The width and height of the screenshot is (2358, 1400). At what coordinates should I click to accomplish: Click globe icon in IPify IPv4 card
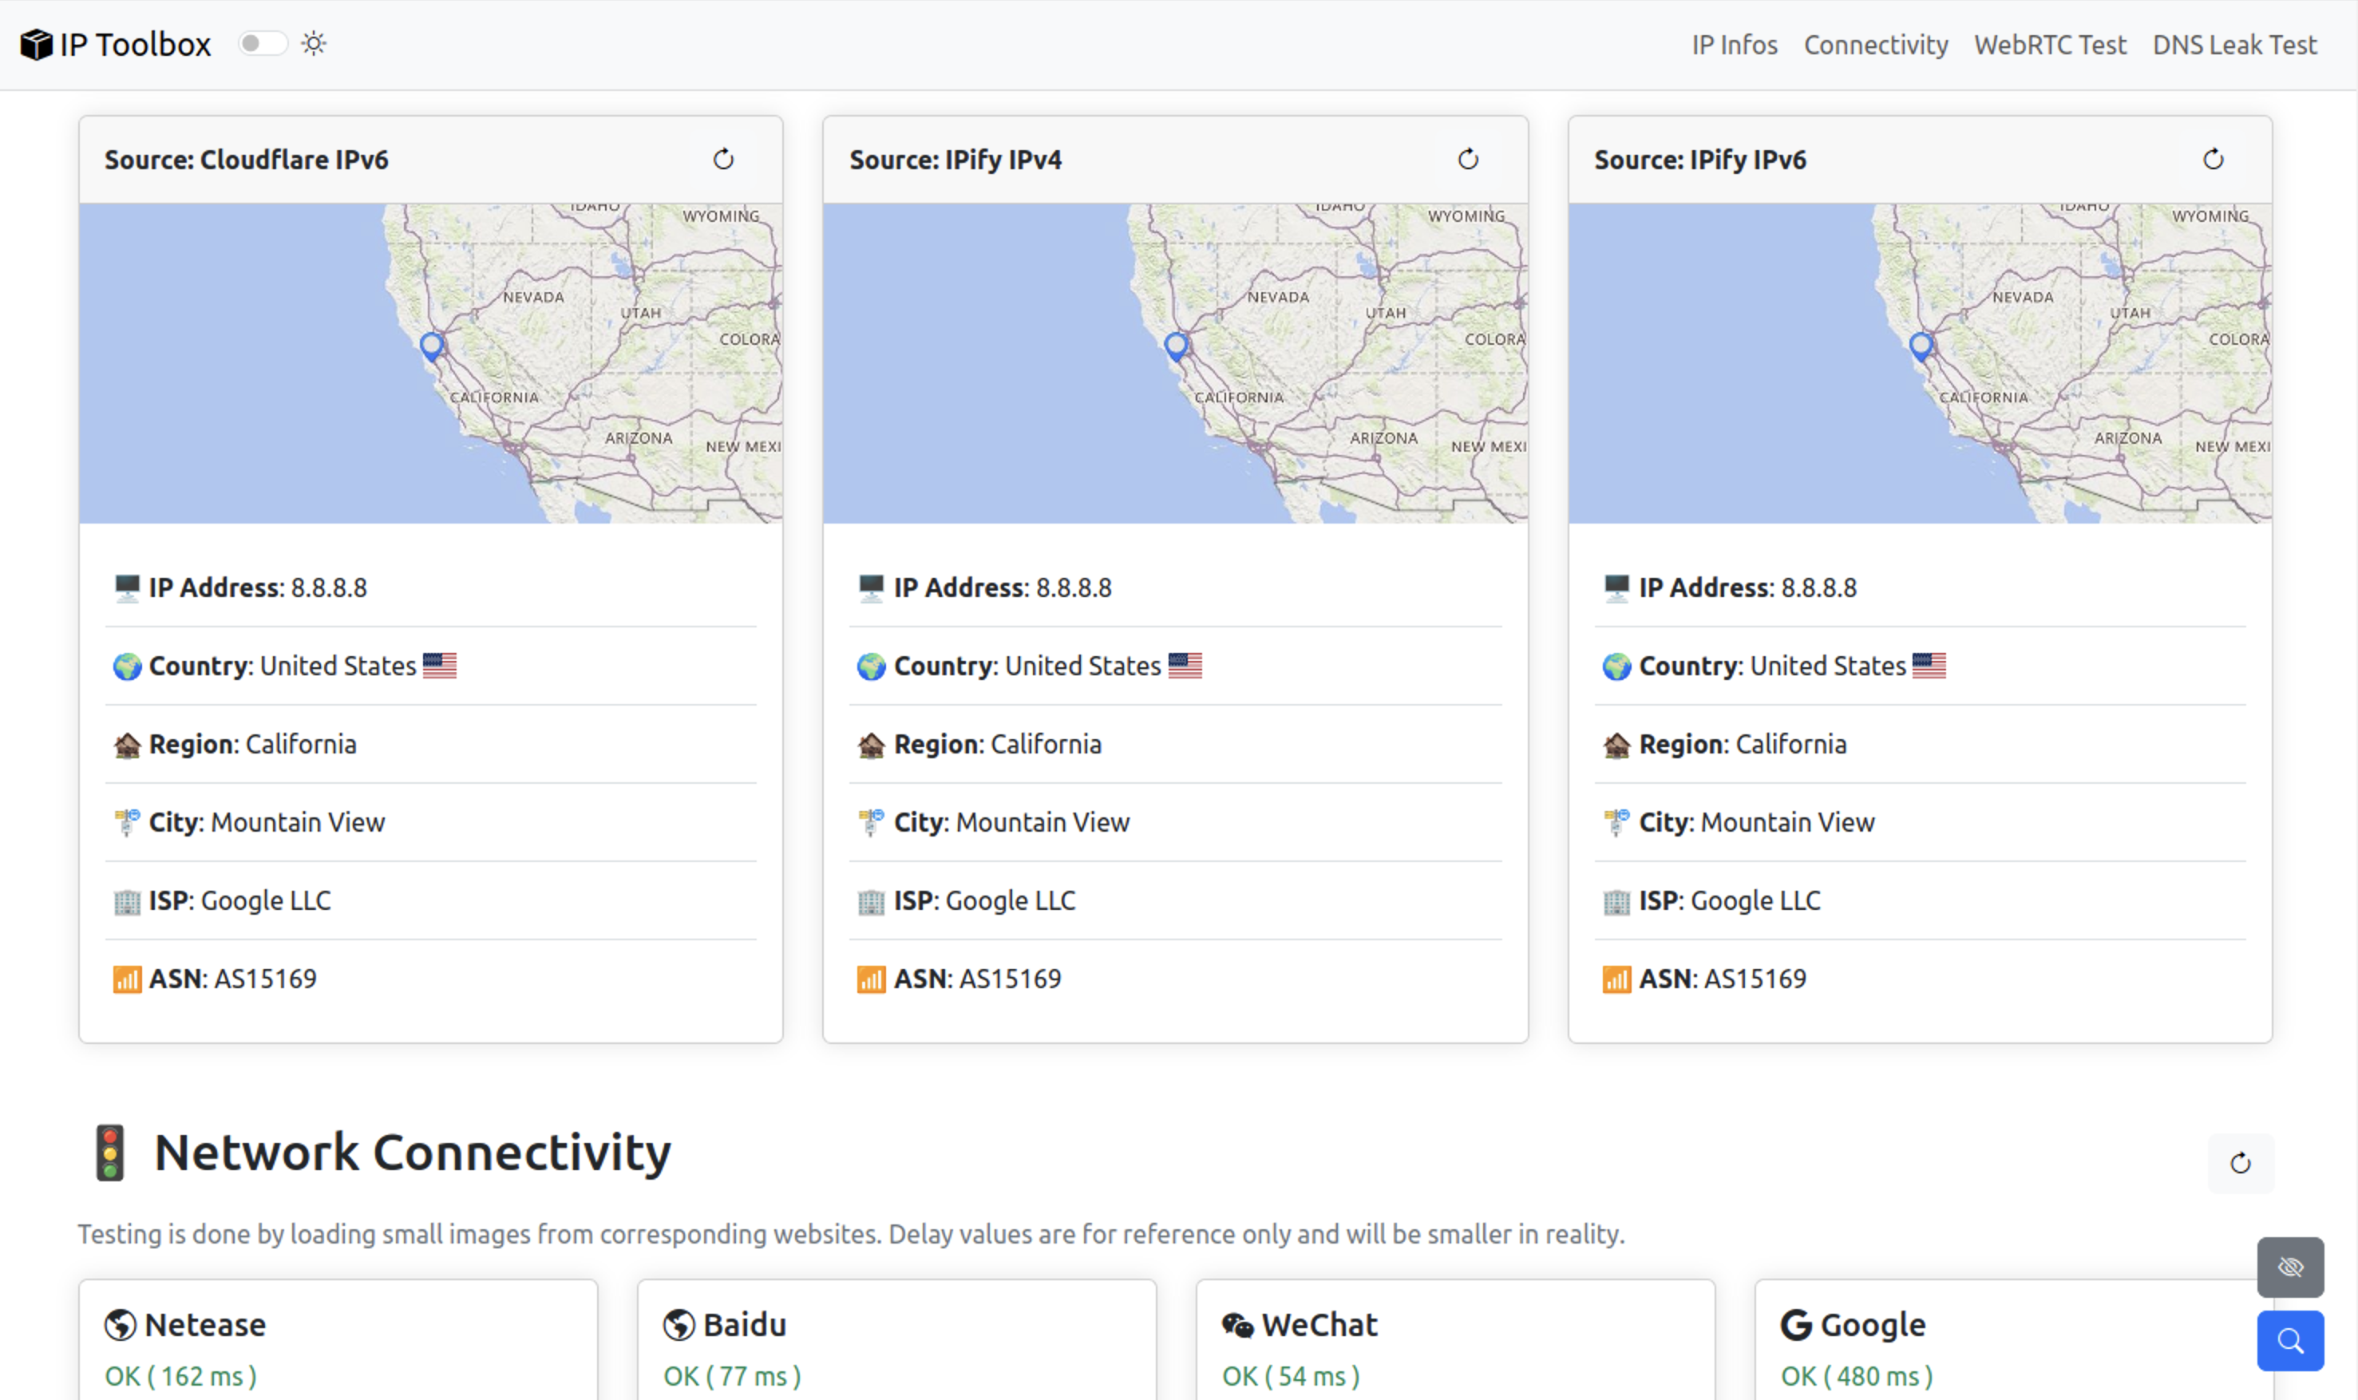872,666
